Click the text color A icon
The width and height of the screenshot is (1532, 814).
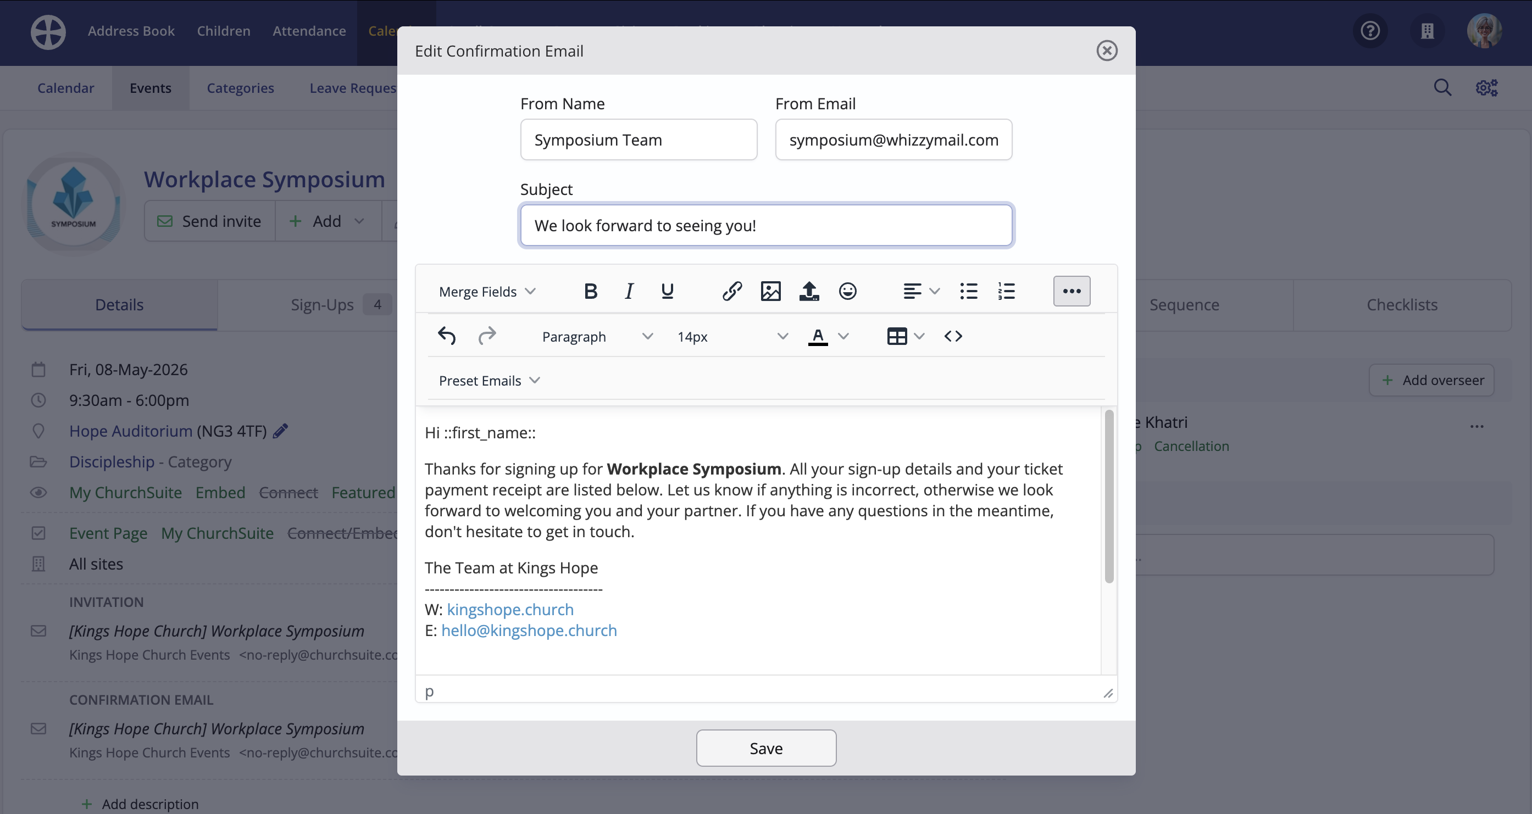pos(818,337)
